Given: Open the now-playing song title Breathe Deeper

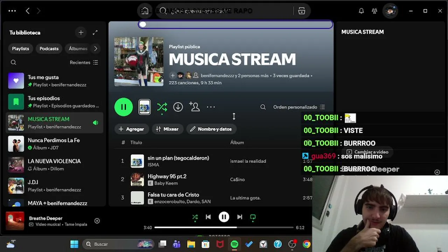Looking at the screenshot, I should click(46, 218).
